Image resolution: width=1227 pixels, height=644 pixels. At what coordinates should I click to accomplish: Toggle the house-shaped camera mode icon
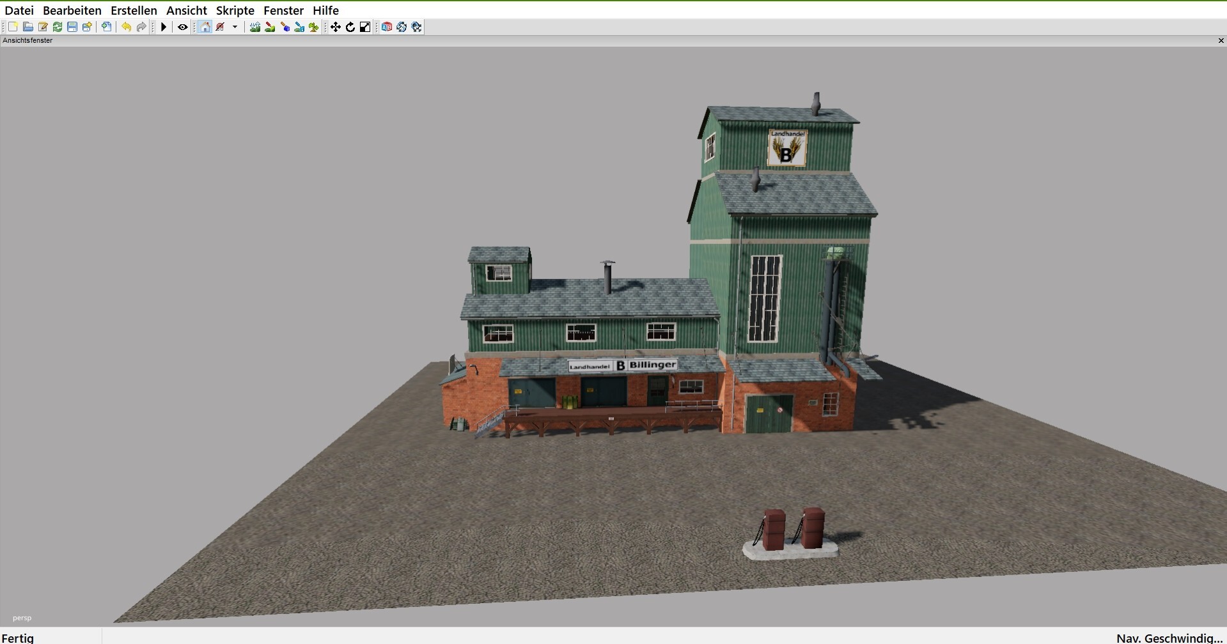click(205, 27)
